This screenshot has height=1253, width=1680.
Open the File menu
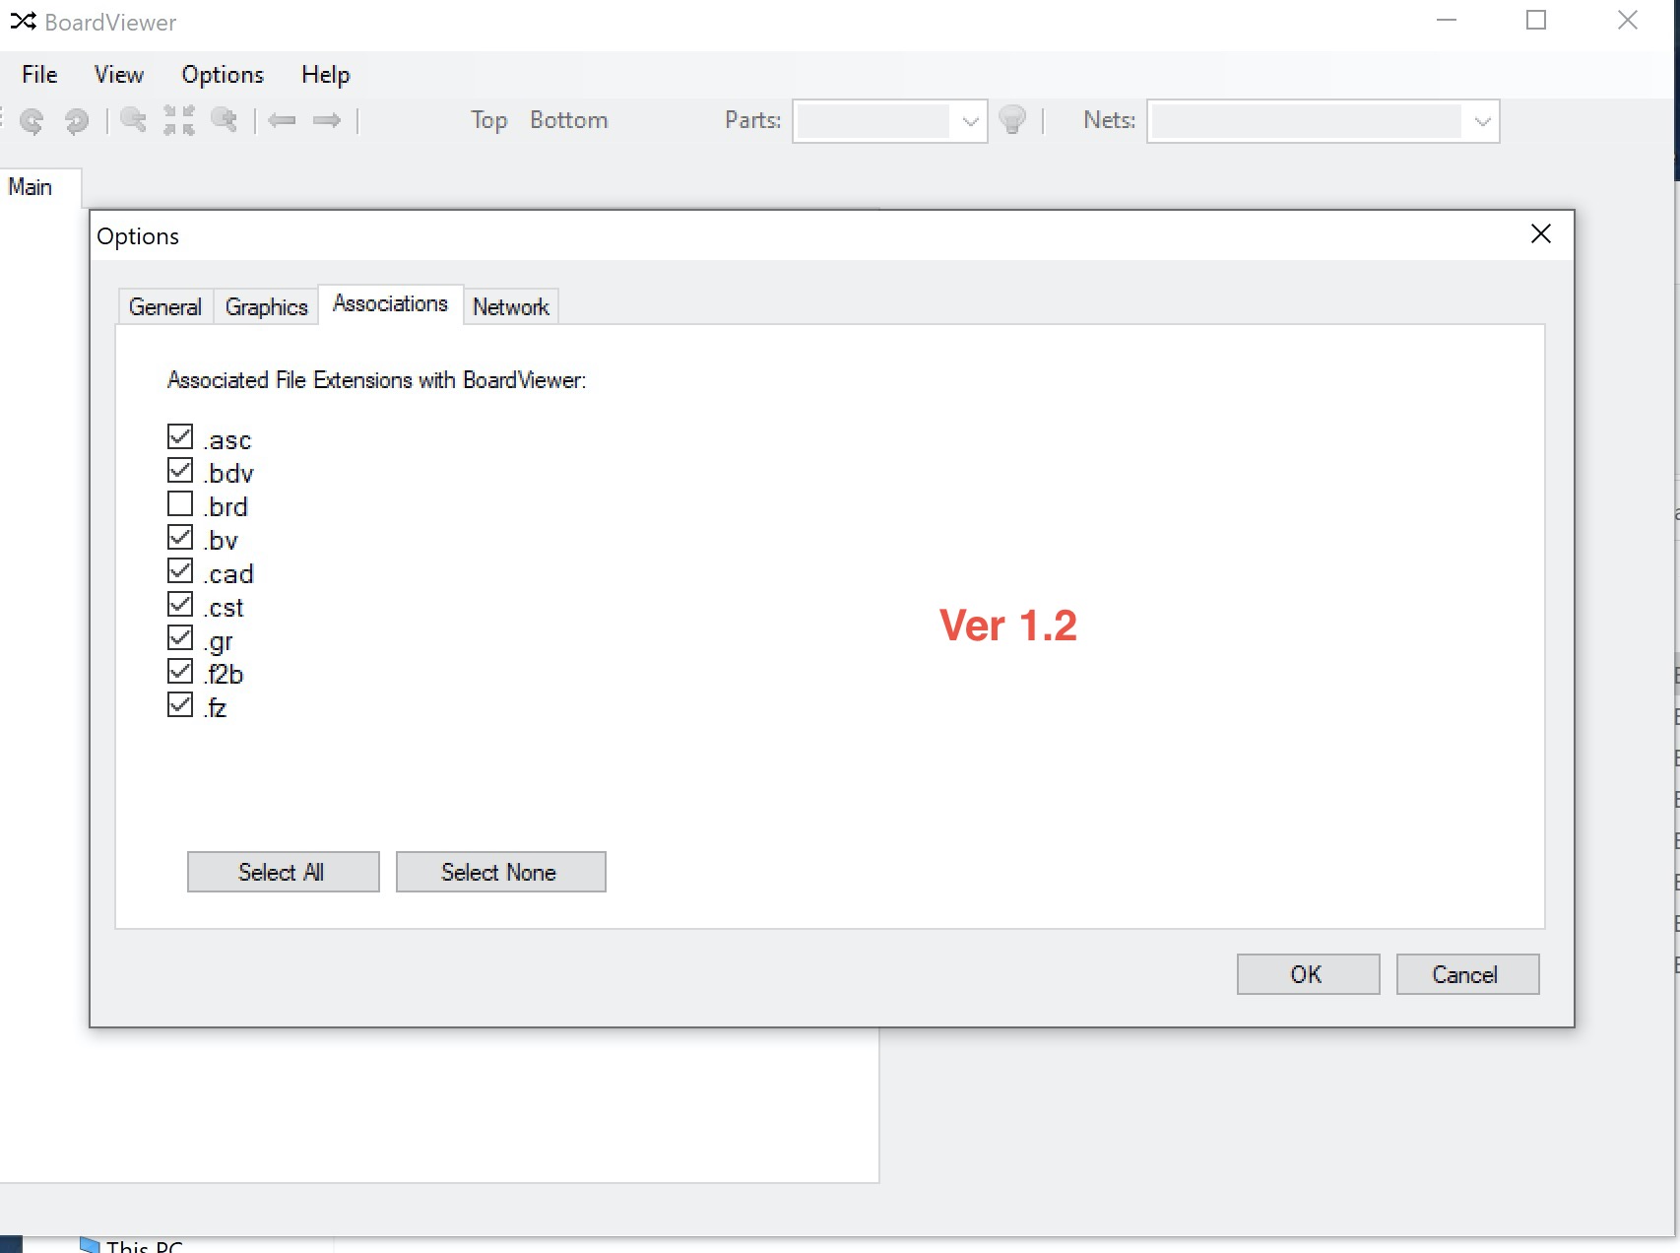pyautogui.click(x=39, y=75)
